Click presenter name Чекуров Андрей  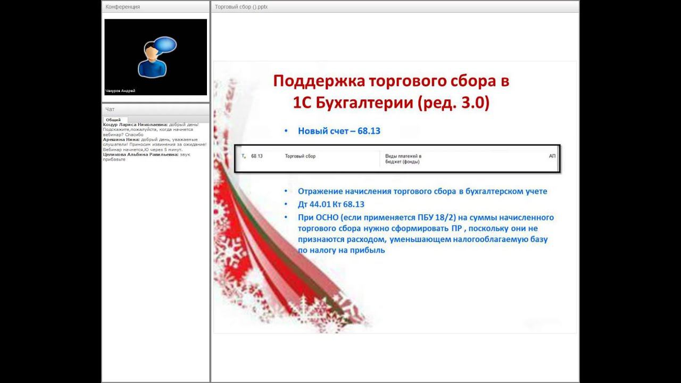[x=120, y=91]
